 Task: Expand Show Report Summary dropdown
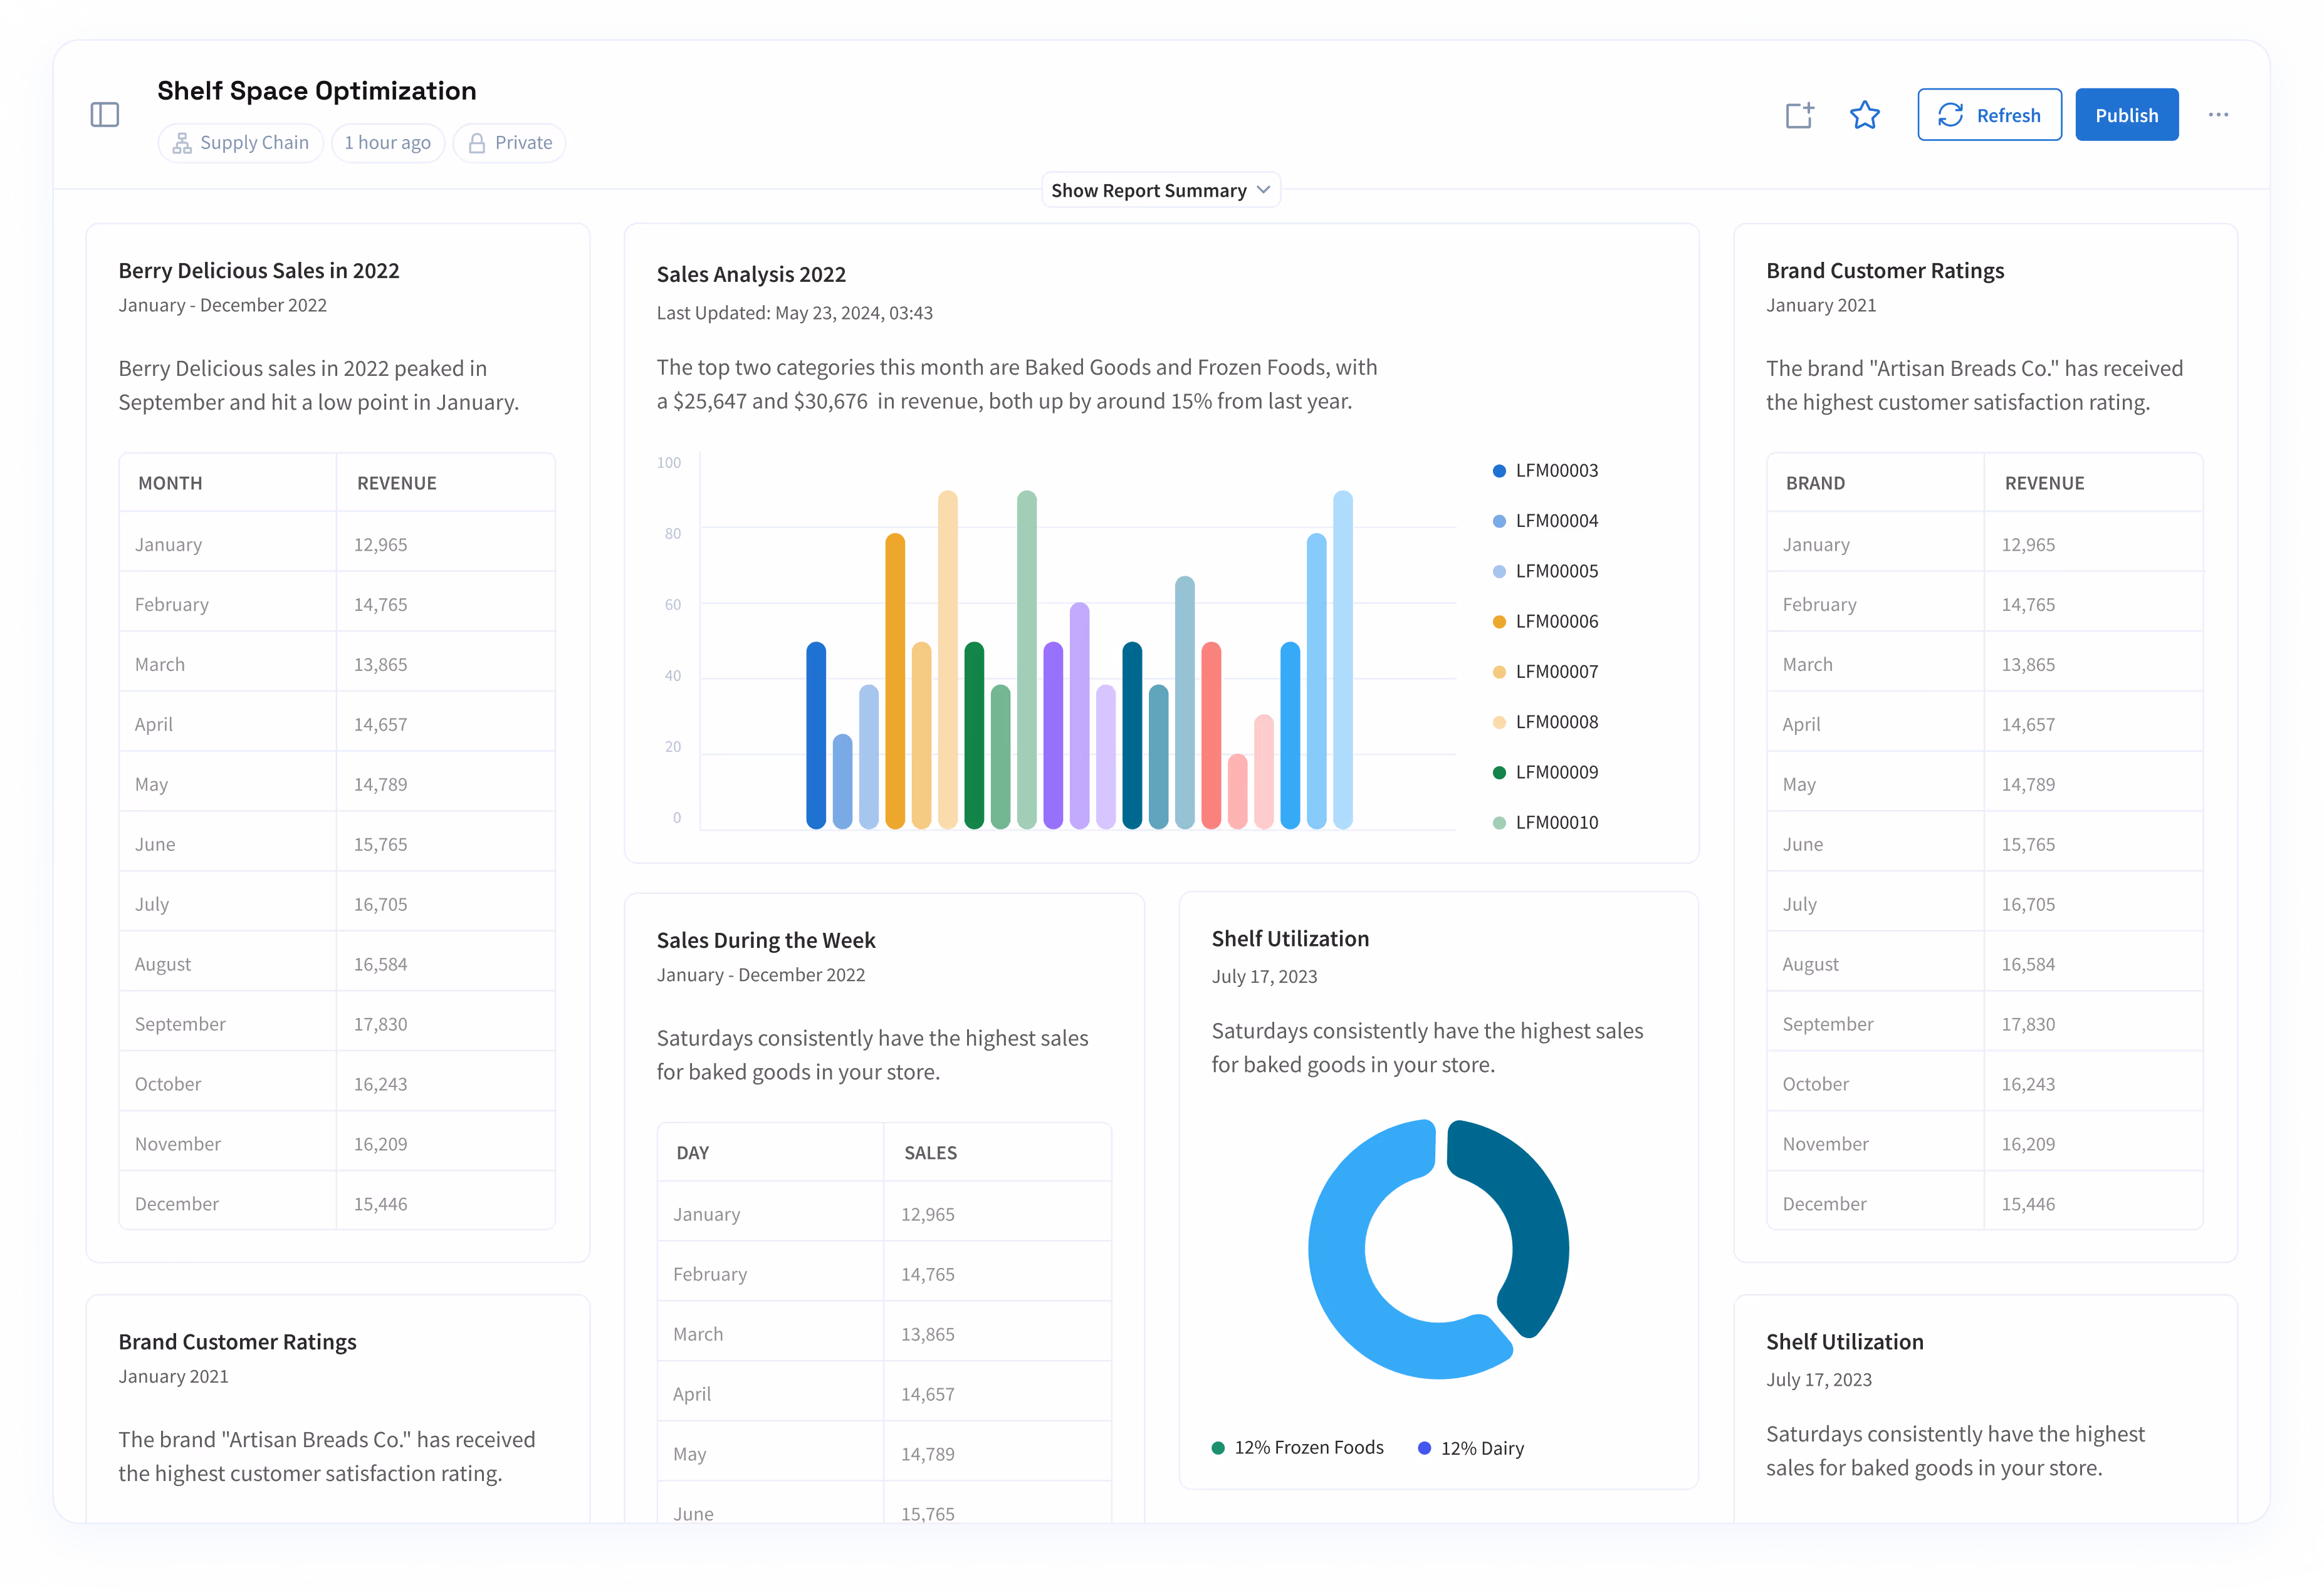pos(1148,190)
